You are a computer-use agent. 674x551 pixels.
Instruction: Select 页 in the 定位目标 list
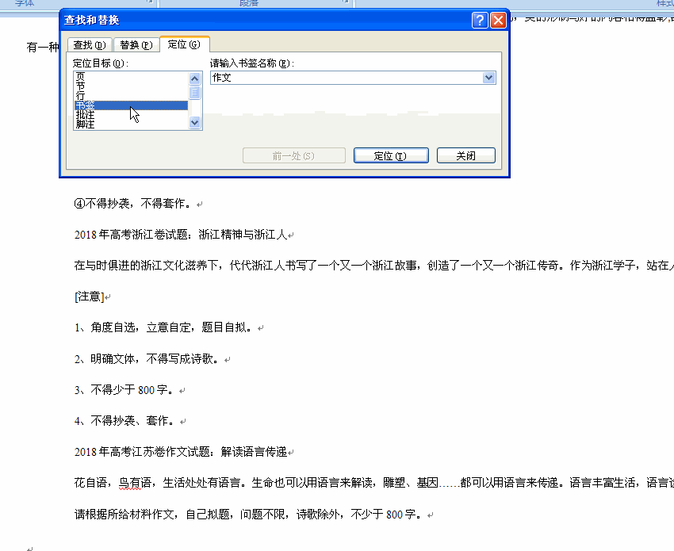pyautogui.click(x=131, y=76)
